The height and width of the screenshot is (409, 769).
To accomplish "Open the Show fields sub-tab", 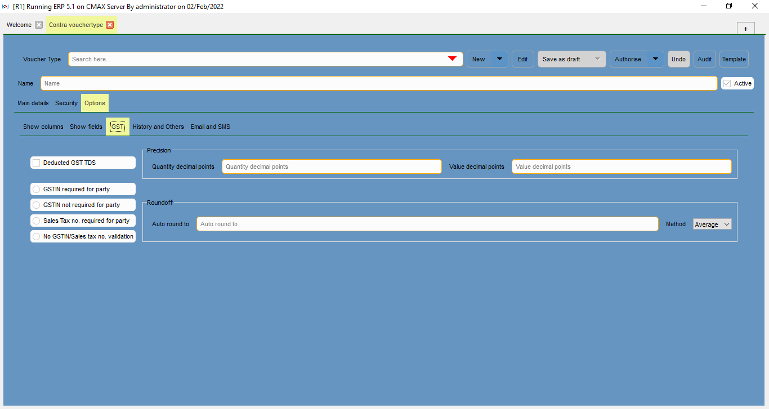I will [x=86, y=127].
